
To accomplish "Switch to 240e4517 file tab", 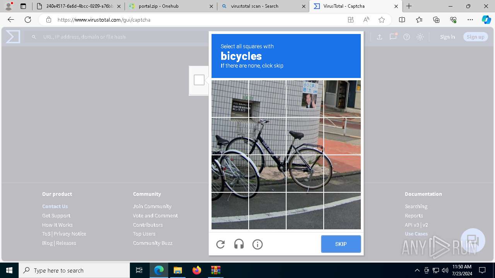I will (78, 6).
